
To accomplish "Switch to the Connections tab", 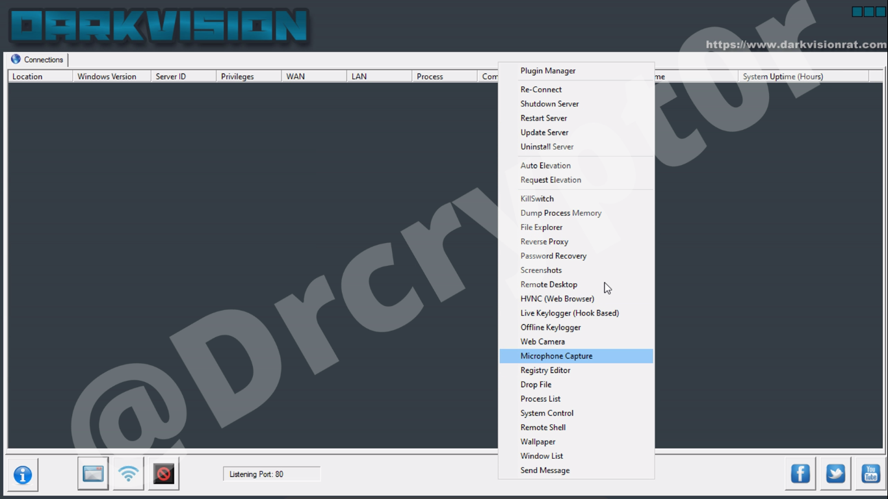I will (37, 60).
